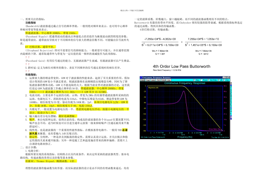Click the bold heading '功能指标'
Image resolution: width=264 pixels, height=187 pixels.
point(31,23)
